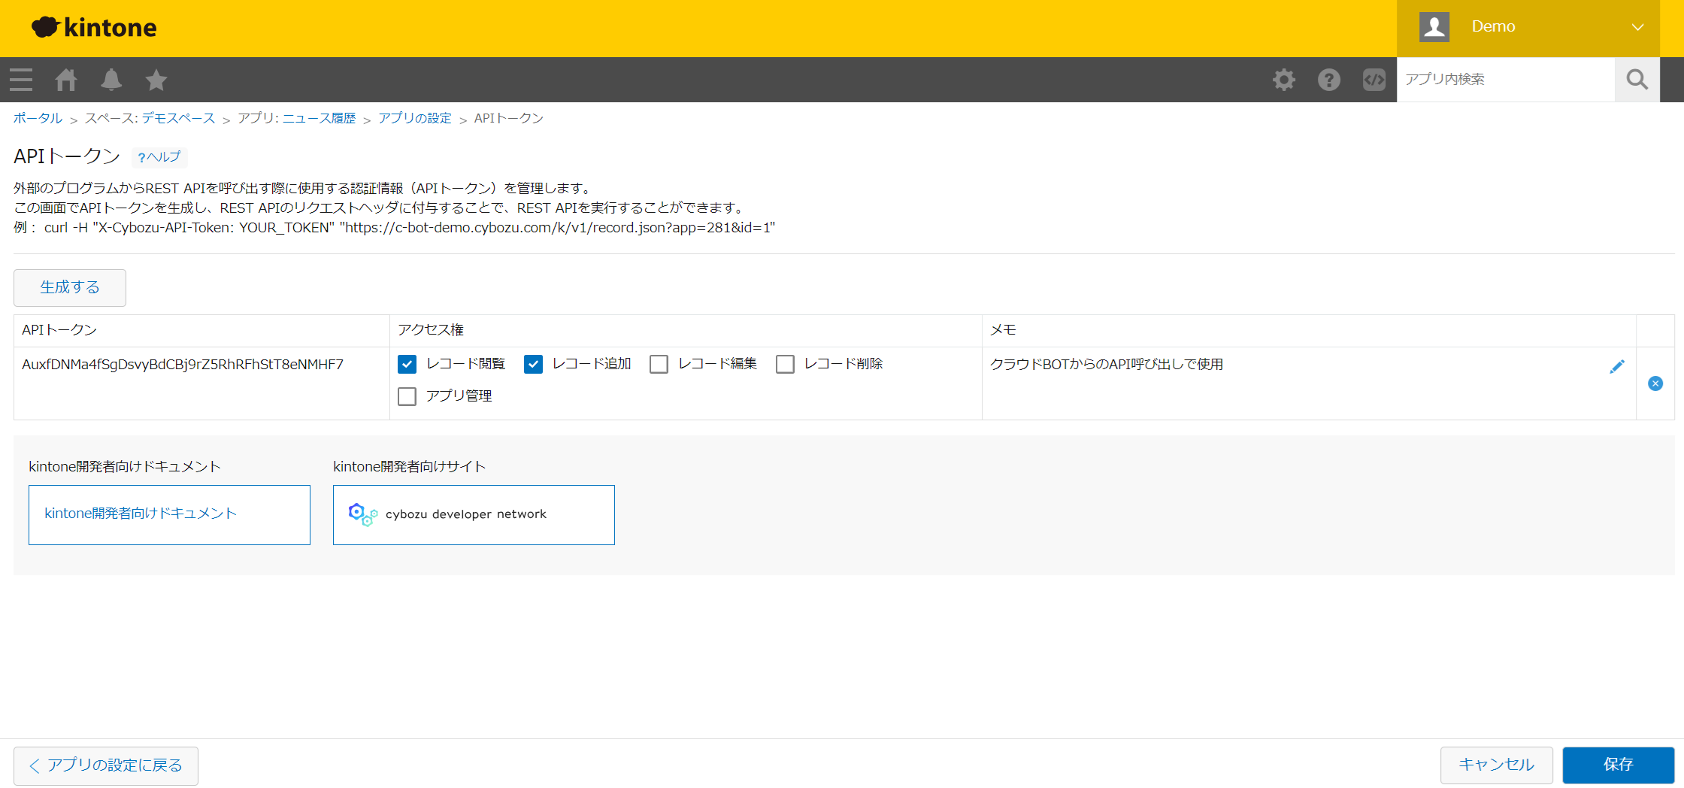Image resolution: width=1684 pixels, height=788 pixels.
Task: Click the 生成する button
Action: point(70,288)
